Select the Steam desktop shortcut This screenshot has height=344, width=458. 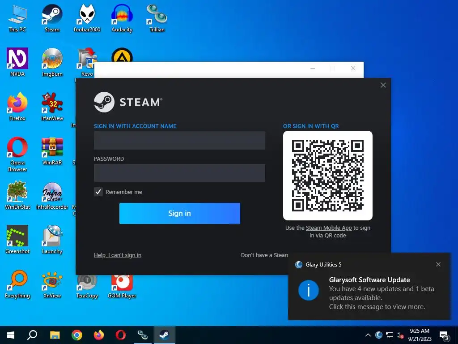tap(52, 18)
